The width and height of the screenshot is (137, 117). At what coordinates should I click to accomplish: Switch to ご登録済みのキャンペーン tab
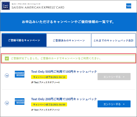click(x=69, y=40)
